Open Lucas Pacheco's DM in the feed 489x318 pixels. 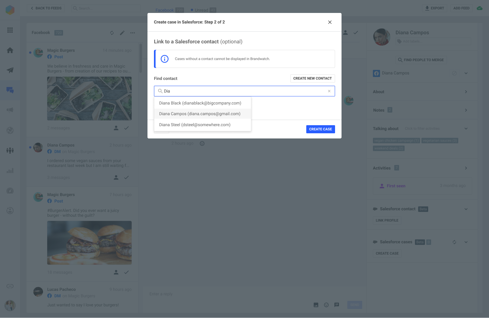pos(82,297)
